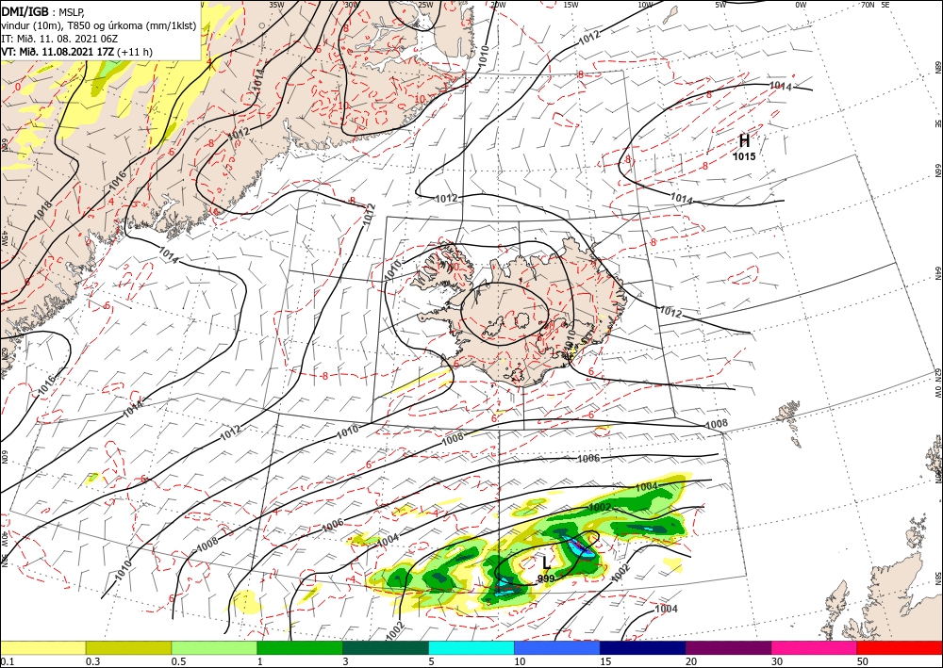Screen dimensions: 943x668
Task: Choose the navy 15–20 mm legend swatch
Action: click(643, 647)
